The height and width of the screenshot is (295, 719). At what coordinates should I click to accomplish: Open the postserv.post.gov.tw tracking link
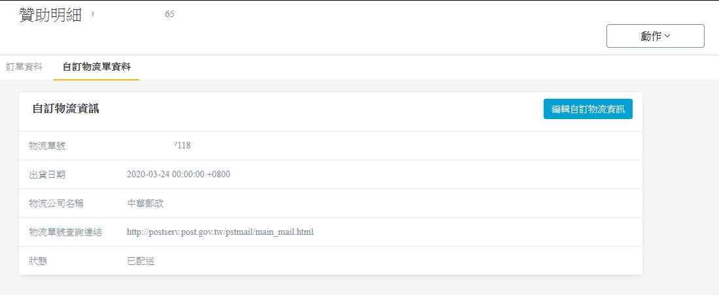(x=220, y=232)
